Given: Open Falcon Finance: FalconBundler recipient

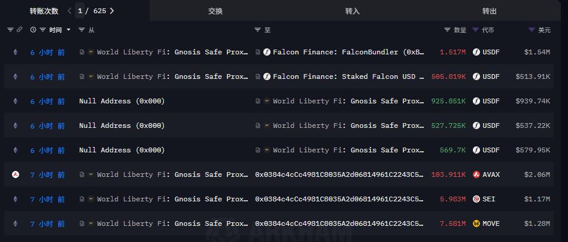Looking at the screenshot, I should coord(348,52).
